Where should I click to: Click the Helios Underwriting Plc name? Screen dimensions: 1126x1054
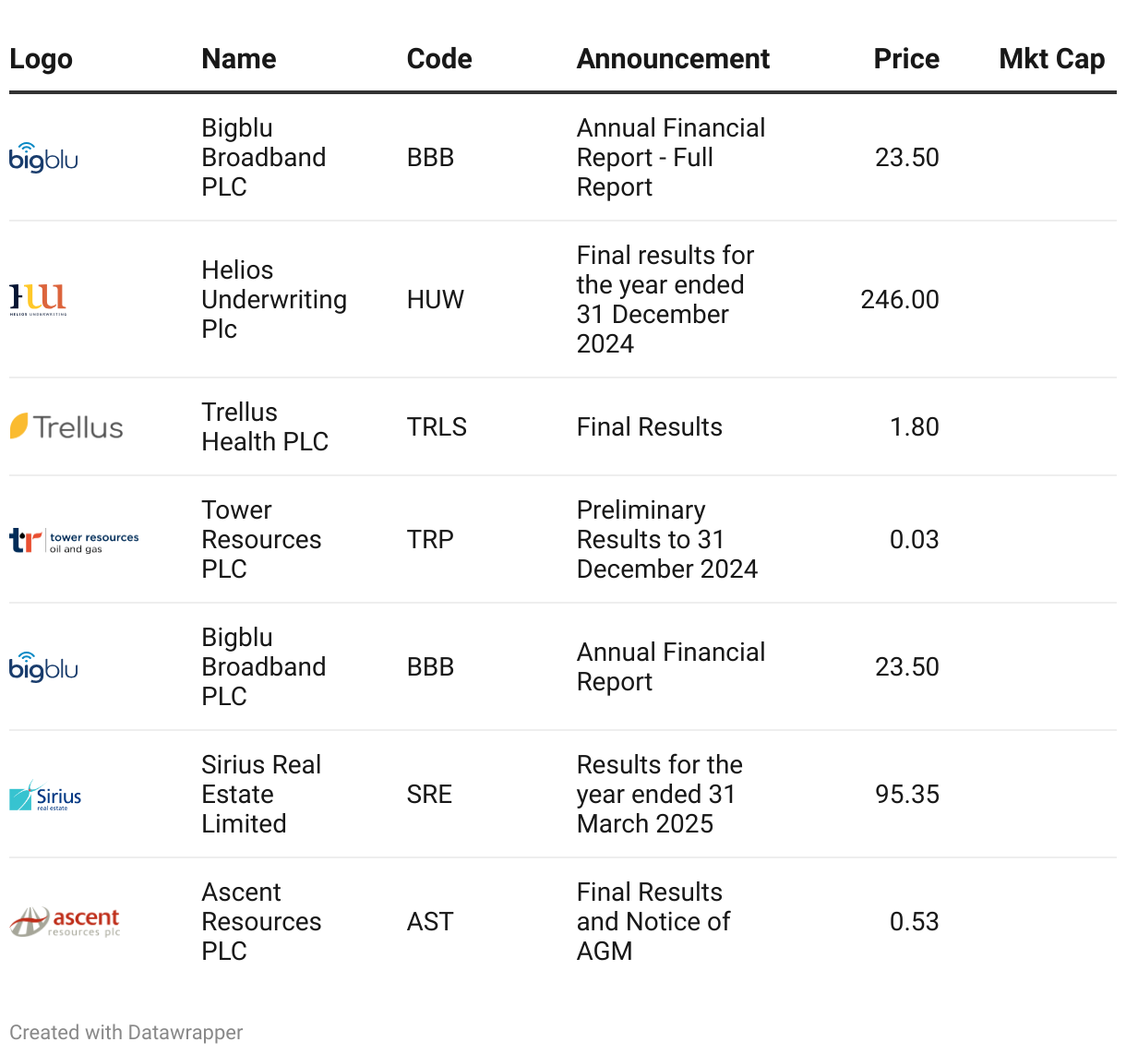pos(274,299)
